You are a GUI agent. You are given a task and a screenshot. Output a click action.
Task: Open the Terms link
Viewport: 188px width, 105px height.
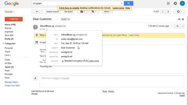pyautogui.click(x=105, y=91)
